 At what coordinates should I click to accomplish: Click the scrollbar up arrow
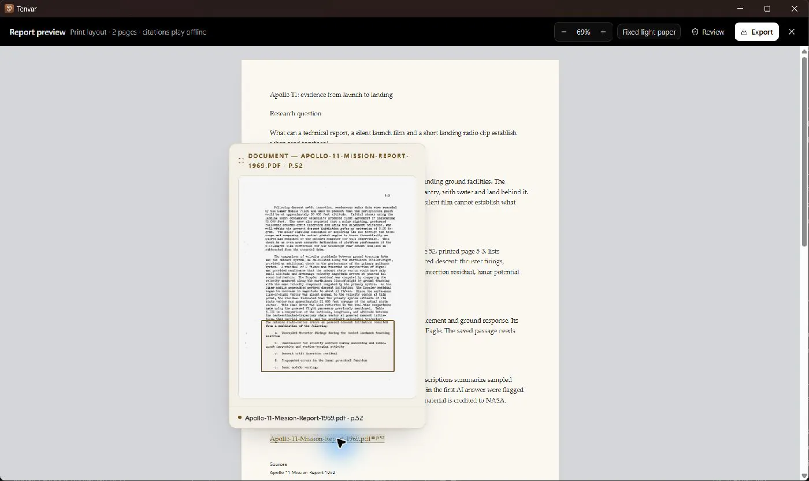tap(804, 51)
